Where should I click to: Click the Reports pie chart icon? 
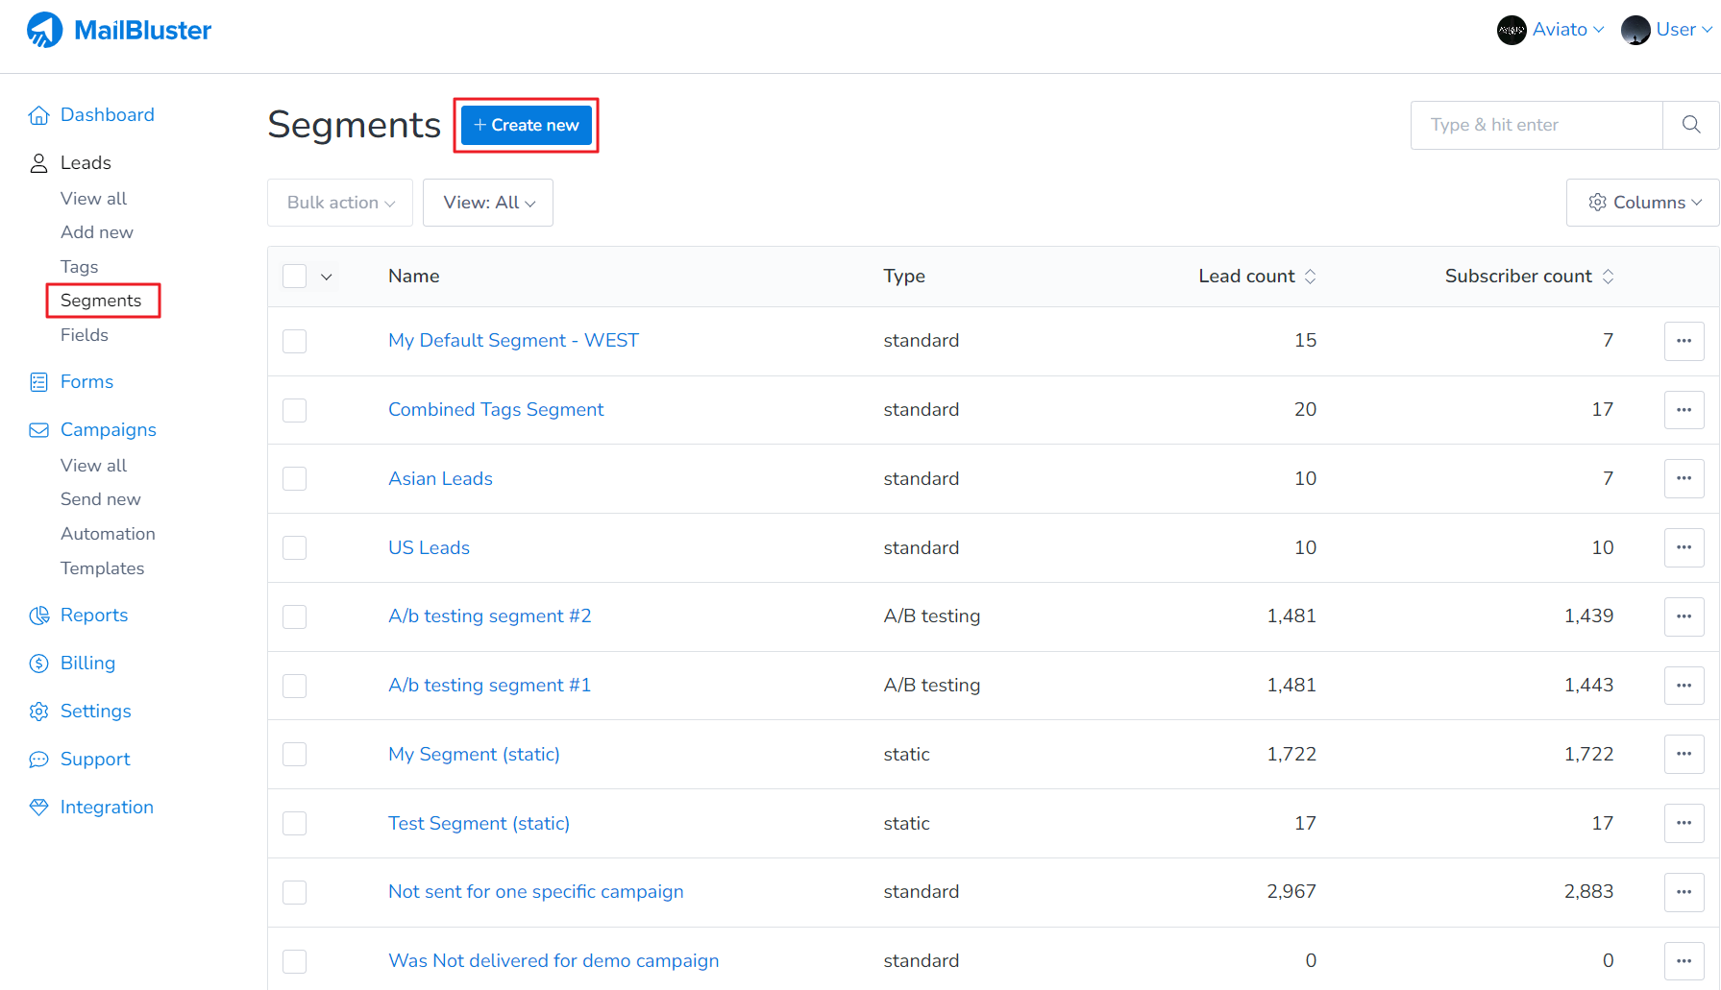[38, 616]
